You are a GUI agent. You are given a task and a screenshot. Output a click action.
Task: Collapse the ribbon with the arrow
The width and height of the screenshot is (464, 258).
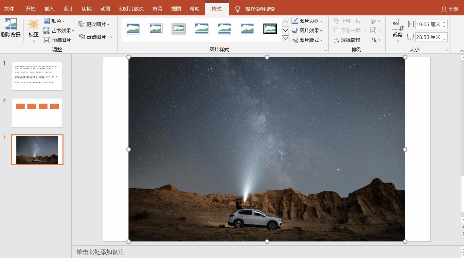tap(461, 51)
